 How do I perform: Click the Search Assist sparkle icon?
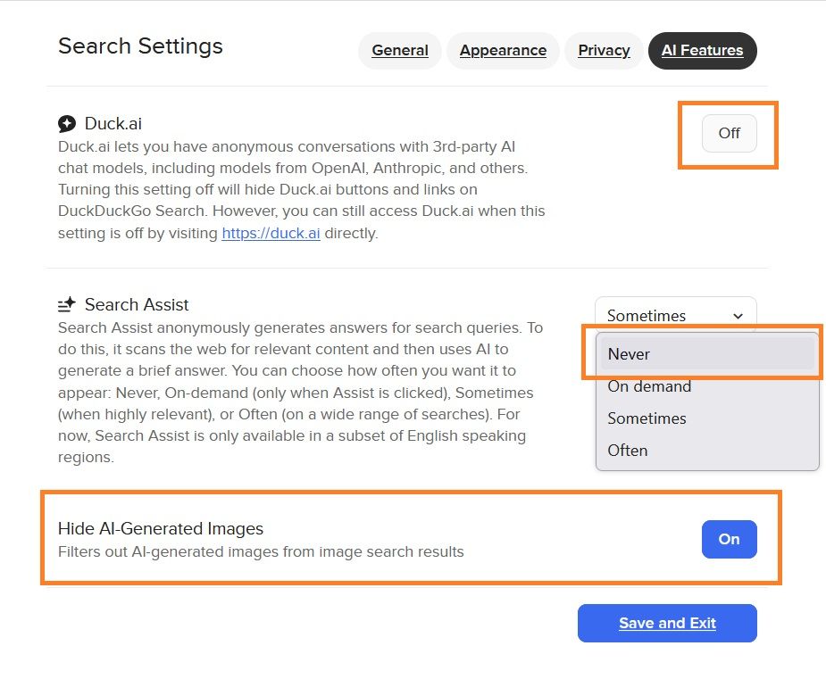(x=67, y=304)
